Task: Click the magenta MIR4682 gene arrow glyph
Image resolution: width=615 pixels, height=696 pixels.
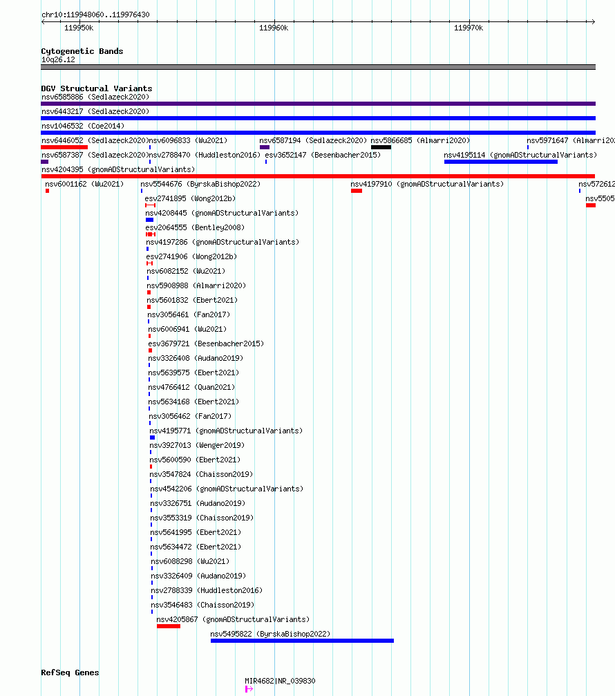Action: (249, 689)
